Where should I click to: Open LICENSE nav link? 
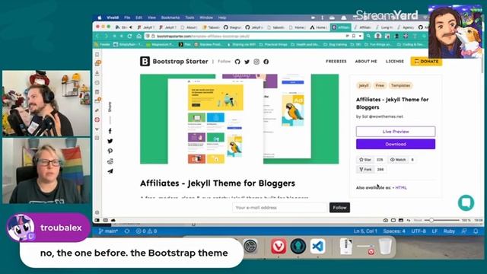[x=395, y=61]
